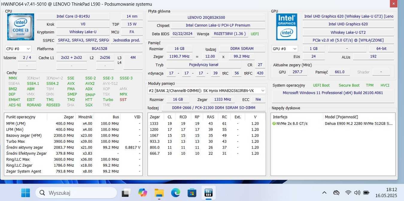Click the Intel Graphics logo

pyautogui.click(x=286, y=27)
